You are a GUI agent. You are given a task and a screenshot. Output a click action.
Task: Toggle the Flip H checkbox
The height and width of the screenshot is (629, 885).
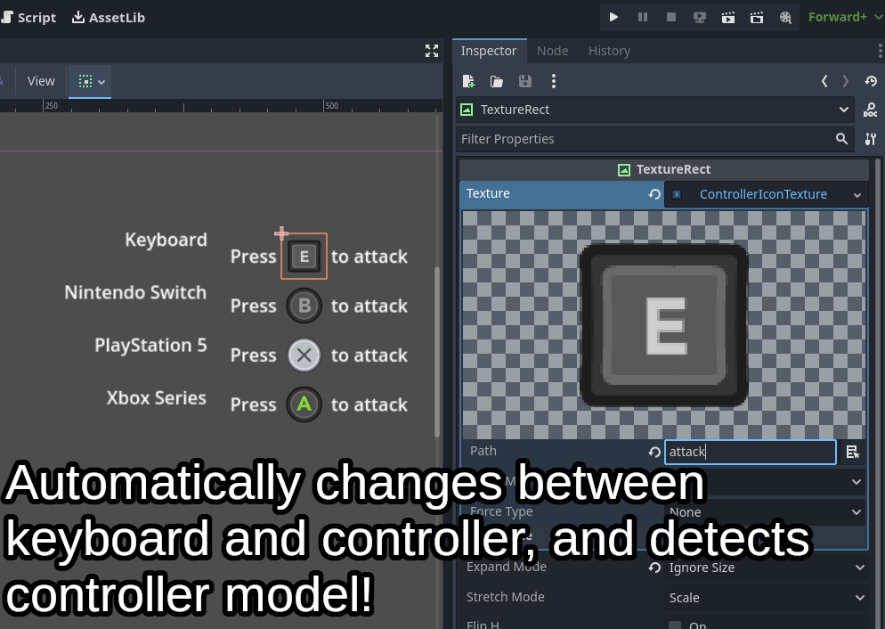(x=675, y=625)
